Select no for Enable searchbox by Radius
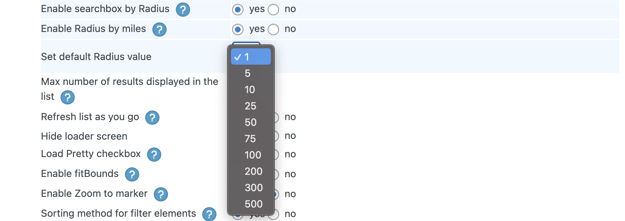This screenshot has width=625, height=221. (x=273, y=10)
